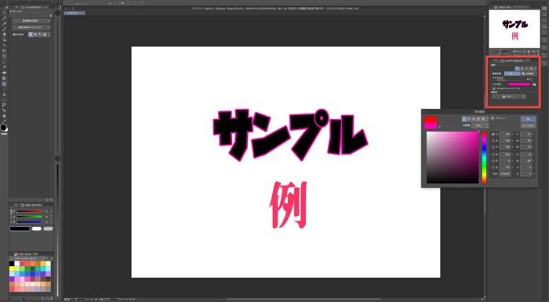The width and height of the screenshot is (549, 302).
Task: Select the highlighted first color space icon in dialog
Action: coord(464,119)
